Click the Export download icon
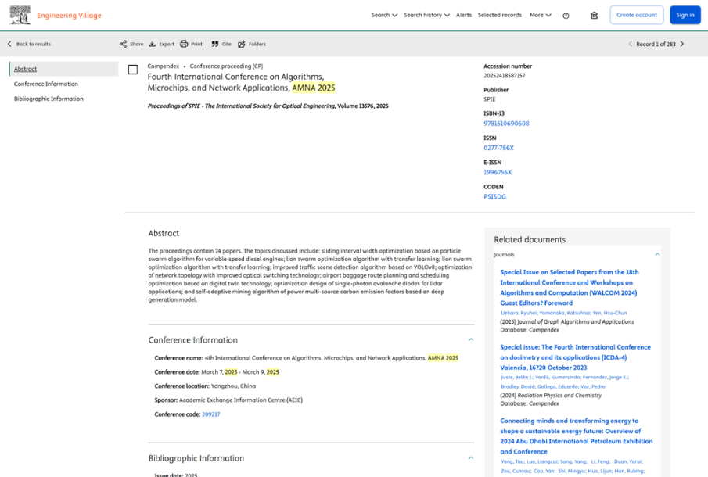 coord(153,45)
